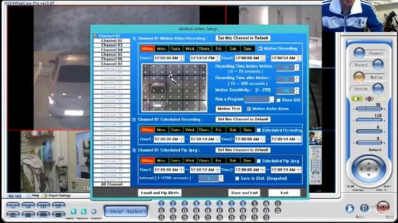Enable the Show GUI checkbox
Image resolution: width=398 pixels, height=223 pixels.
click(x=279, y=100)
